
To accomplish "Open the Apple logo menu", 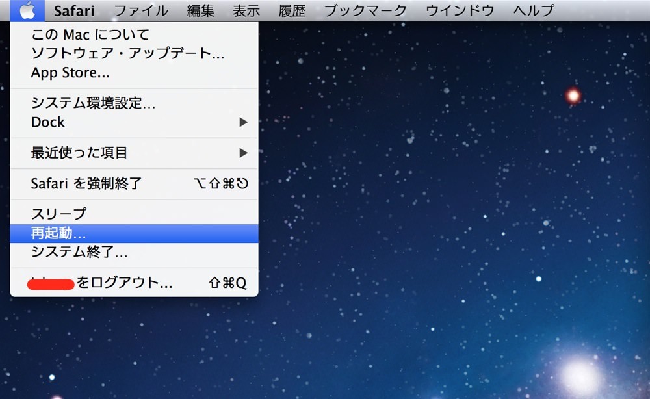I will [x=27, y=10].
